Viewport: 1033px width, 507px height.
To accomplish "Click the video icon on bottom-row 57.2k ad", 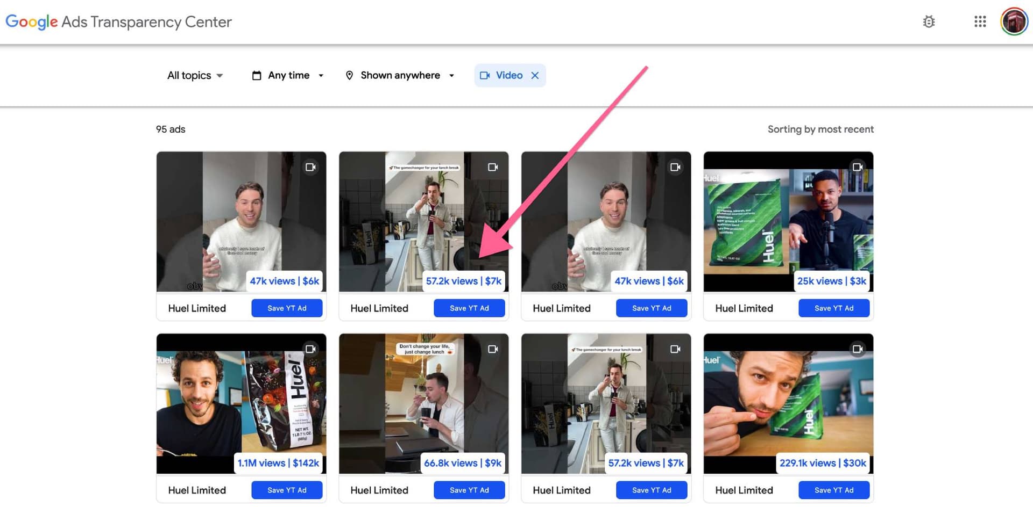I will click(675, 349).
